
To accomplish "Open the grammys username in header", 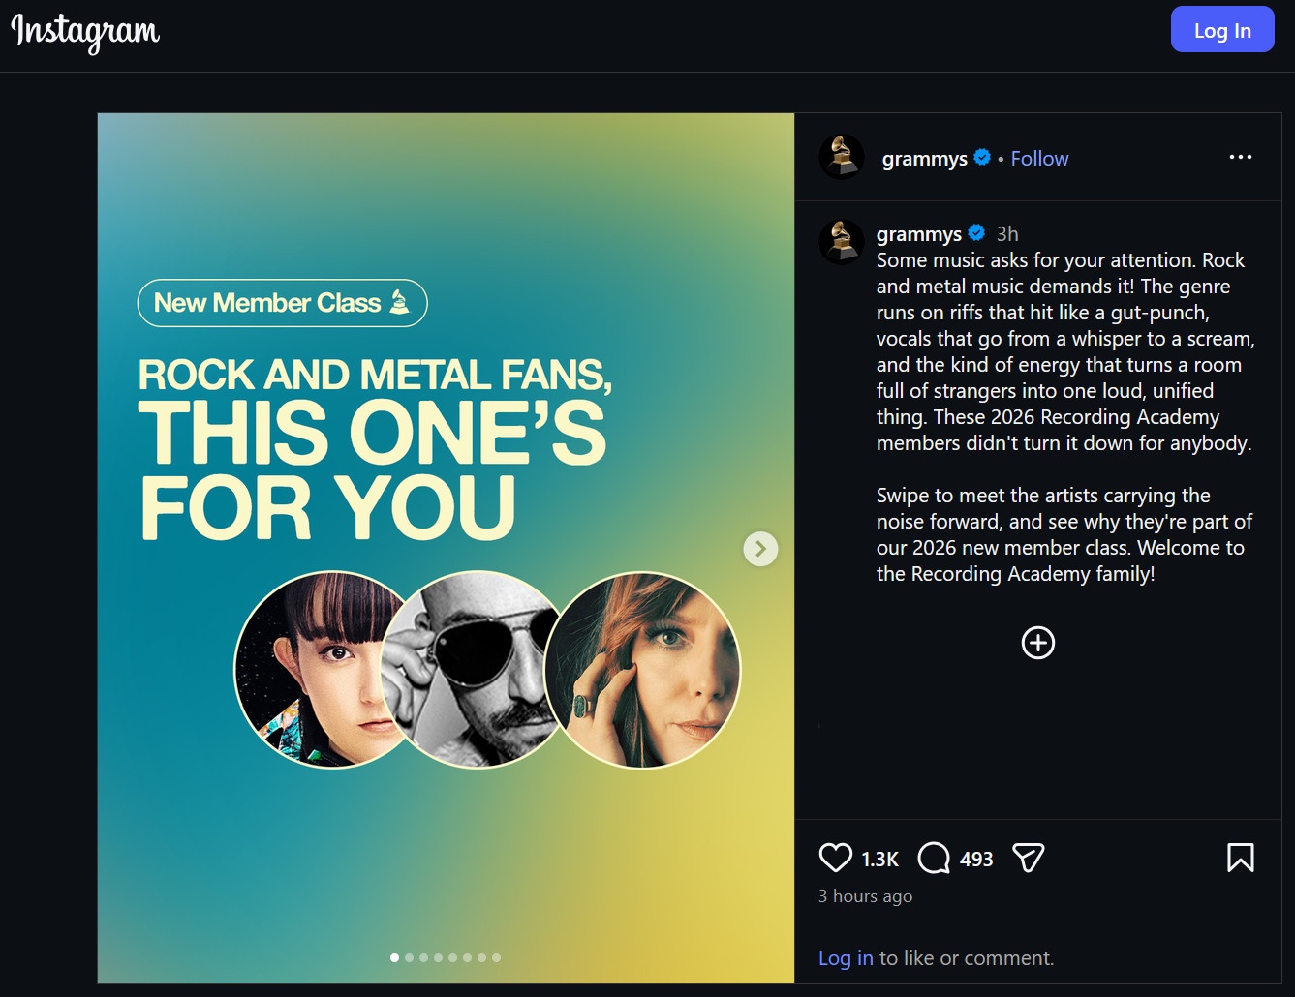I will coord(924,159).
